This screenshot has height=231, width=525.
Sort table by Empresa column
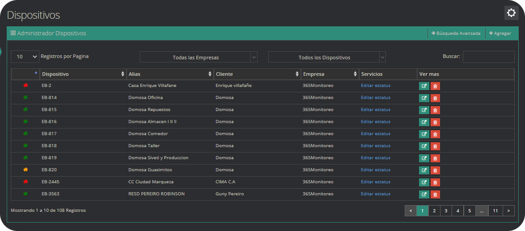tap(330, 74)
